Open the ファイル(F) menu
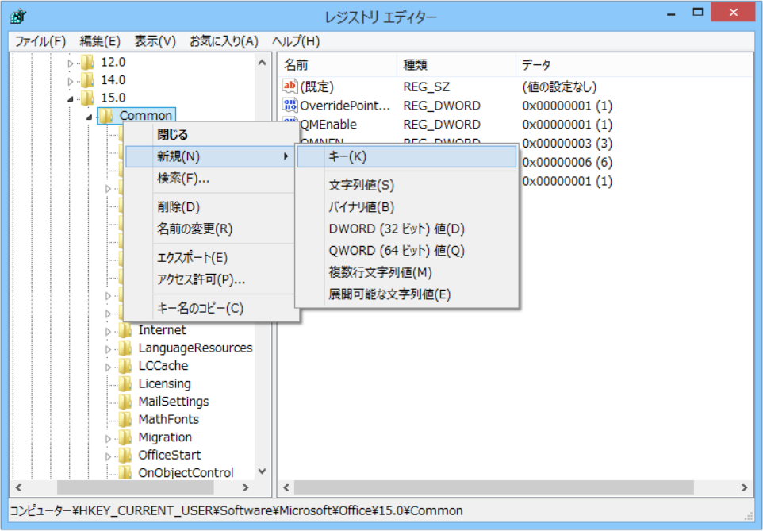The width and height of the screenshot is (763, 531). click(x=40, y=41)
